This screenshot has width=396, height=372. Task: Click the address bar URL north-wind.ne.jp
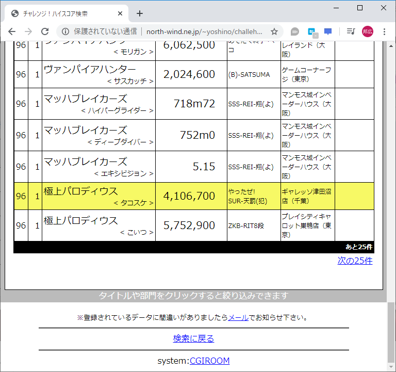[204, 31]
